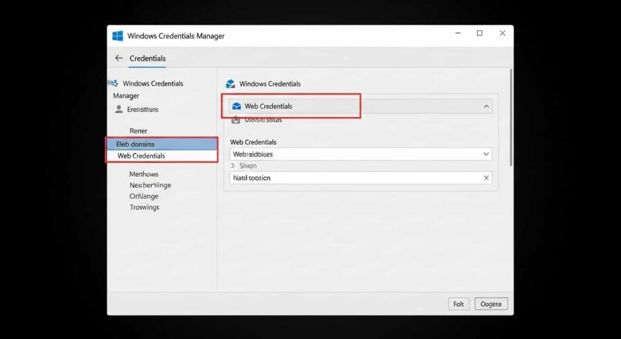Click the person icon in the sidebar
The image size is (621, 339).
[x=118, y=109]
